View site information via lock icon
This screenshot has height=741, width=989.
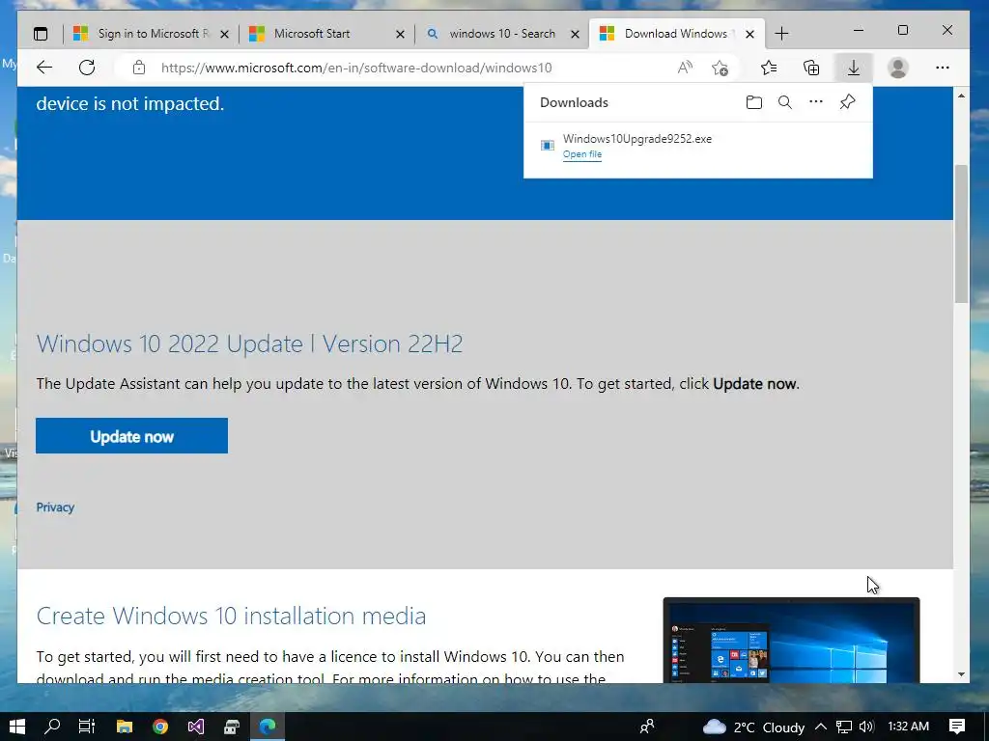pos(139,68)
